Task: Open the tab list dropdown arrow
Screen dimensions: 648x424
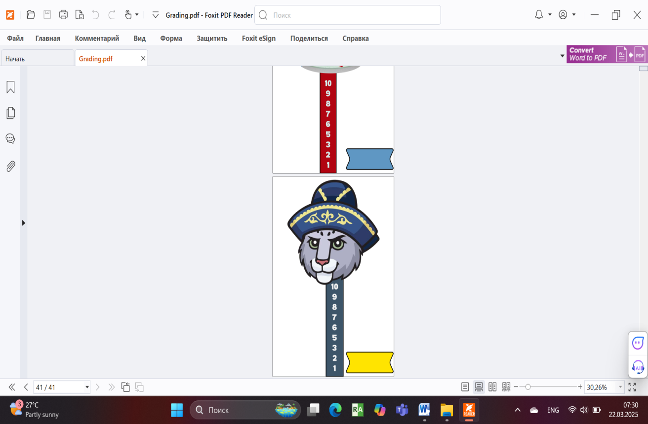Action: (x=562, y=56)
